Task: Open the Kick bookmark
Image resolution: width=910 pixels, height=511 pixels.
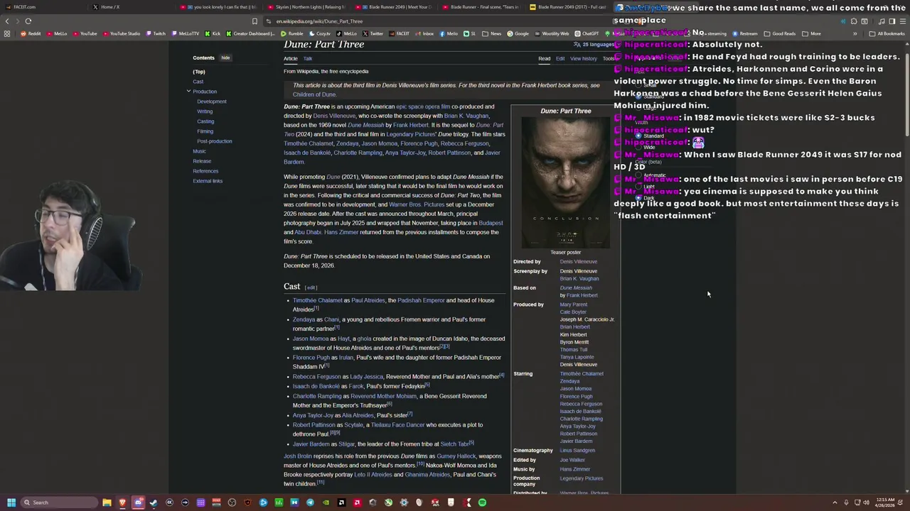Action: (x=212, y=33)
